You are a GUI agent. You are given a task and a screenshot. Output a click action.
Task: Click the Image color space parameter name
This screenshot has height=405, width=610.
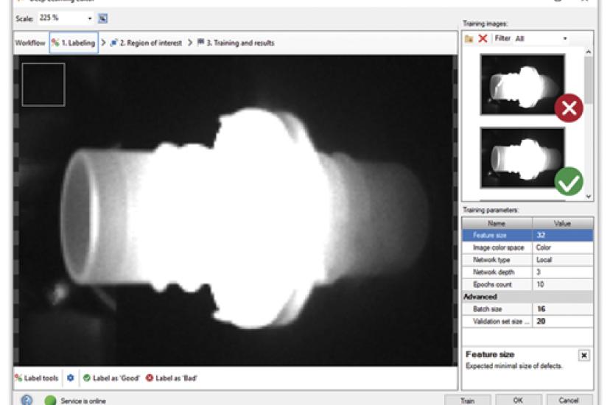pos(498,247)
